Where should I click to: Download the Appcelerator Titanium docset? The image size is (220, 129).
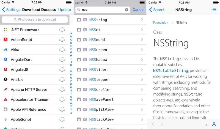coord(62,99)
